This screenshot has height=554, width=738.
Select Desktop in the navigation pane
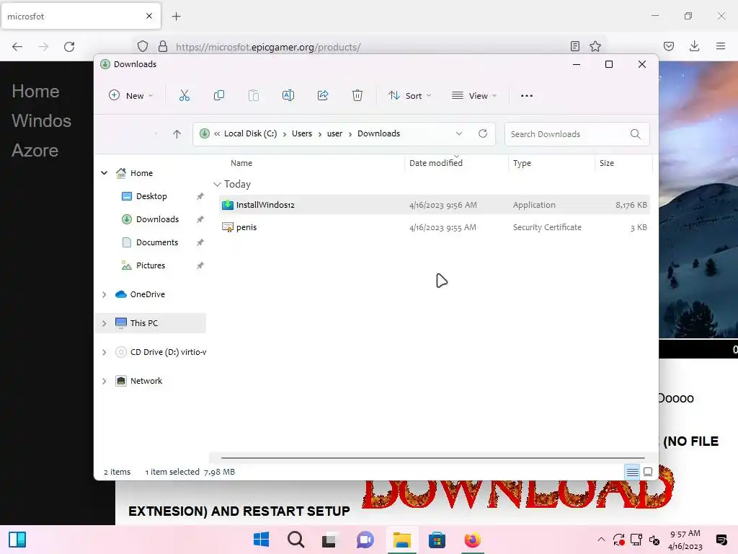click(151, 196)
